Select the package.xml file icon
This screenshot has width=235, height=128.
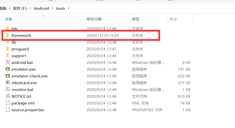pyautogui.click(x=8, y=103)
